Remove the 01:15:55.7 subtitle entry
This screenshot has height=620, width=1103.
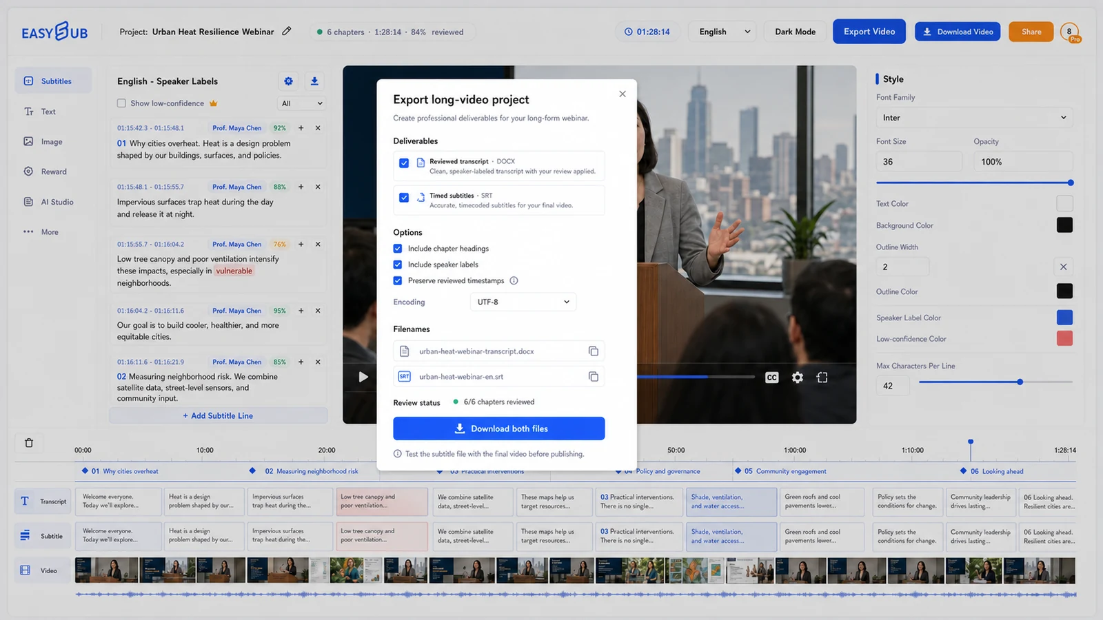click(318, 244)
